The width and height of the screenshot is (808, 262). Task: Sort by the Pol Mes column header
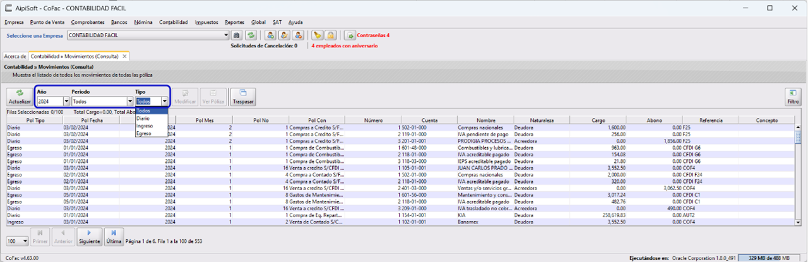(204, 120)
